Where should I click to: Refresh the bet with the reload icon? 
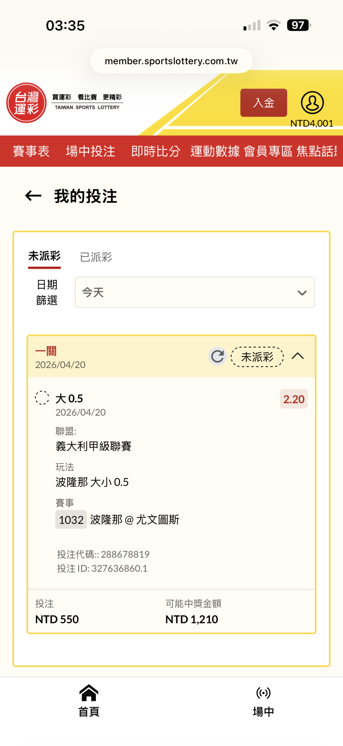click(x=218, y=356)
